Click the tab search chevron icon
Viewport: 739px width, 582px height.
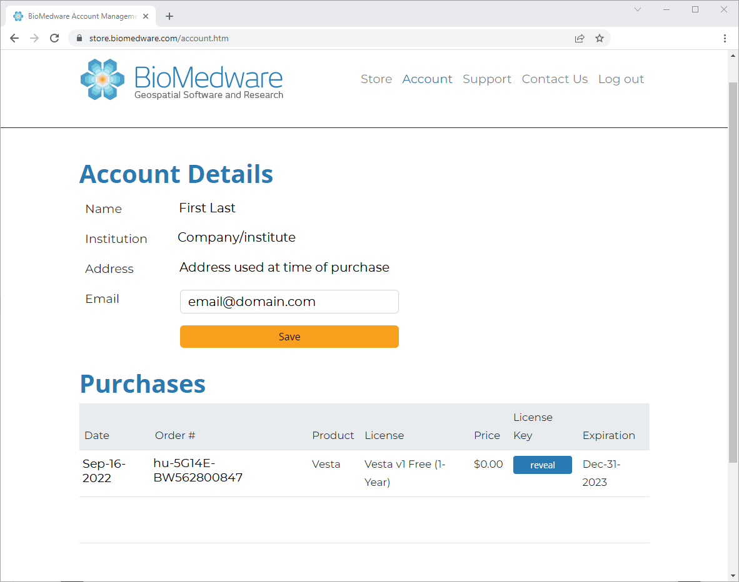point(638,9)
